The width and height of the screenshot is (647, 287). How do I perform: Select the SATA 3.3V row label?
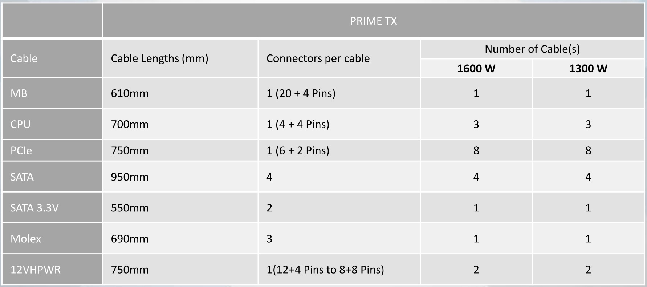point(34,208)
